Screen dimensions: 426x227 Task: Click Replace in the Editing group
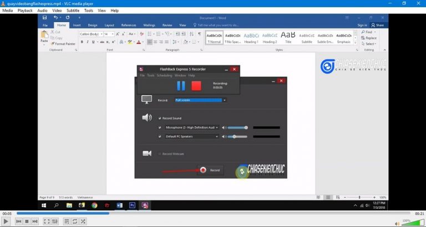[x=369, y=38]
